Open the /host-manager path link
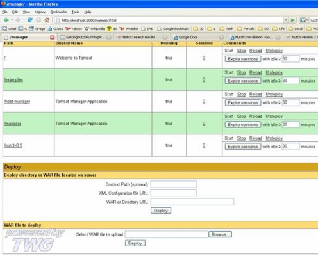Screen dimensions: 318x256 (17, 102)
